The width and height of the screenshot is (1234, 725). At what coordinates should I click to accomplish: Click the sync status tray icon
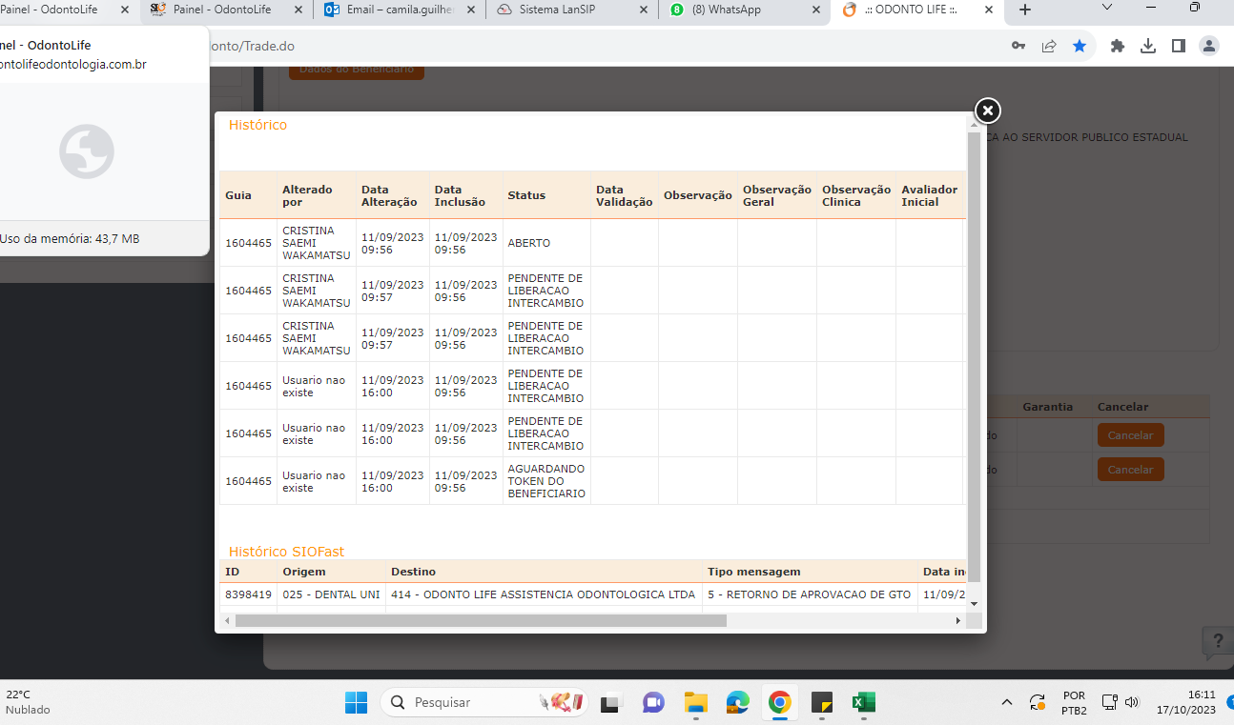[x=1038, y=703]
